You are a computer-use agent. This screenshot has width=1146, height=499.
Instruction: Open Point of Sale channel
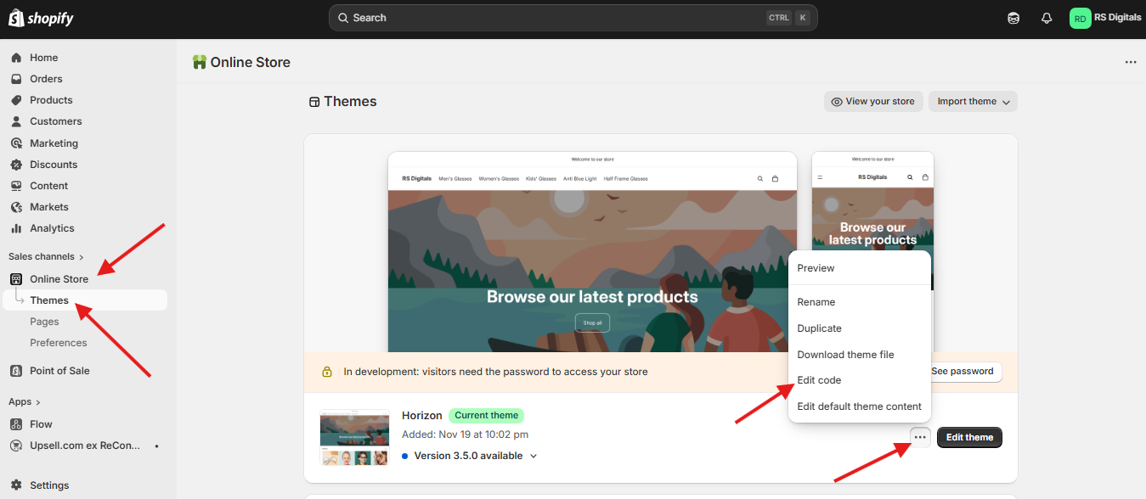(59, 371)
